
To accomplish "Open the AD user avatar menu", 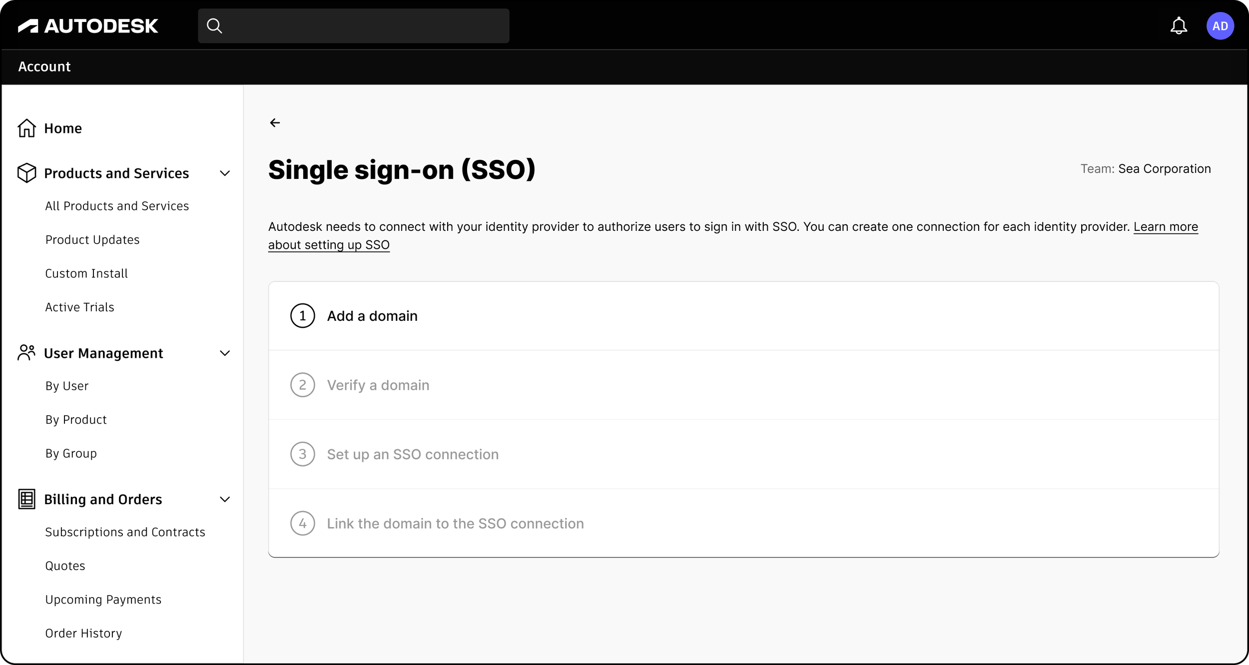I will click(x=1220, y=26).
